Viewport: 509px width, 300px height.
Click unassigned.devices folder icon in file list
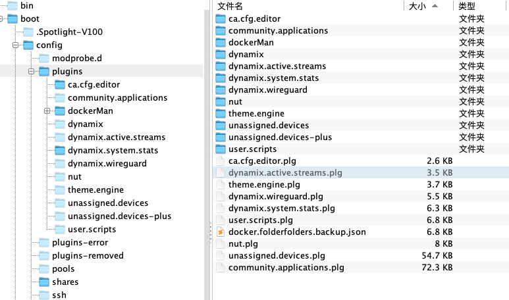221,126
